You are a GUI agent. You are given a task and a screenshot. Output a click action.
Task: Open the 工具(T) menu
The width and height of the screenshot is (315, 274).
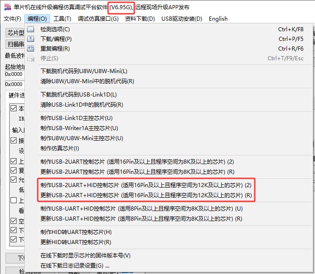(x=62, y=19)
